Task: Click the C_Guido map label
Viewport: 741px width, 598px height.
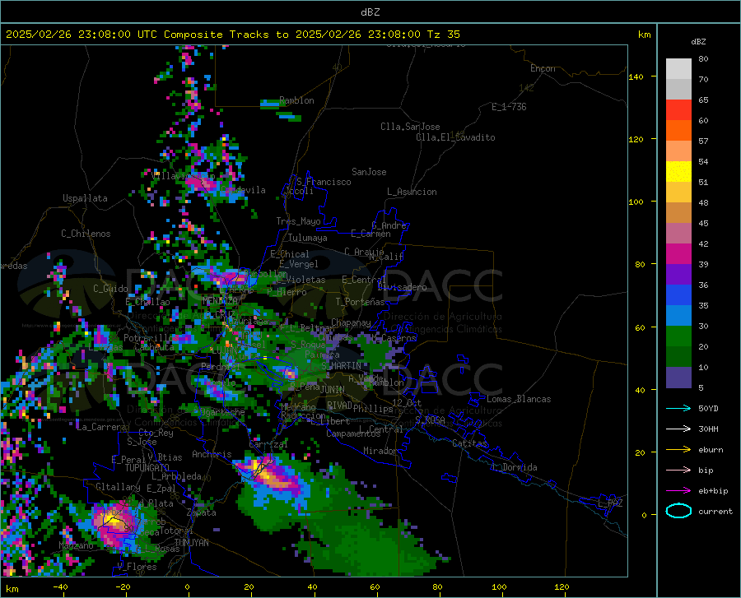Action: tap(110, 289)
